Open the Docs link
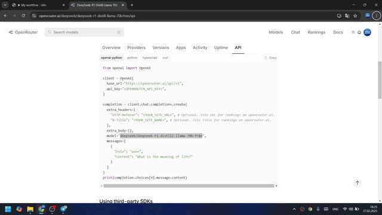The width and height of the screenshot is (382, 215). tap(338, 32)
